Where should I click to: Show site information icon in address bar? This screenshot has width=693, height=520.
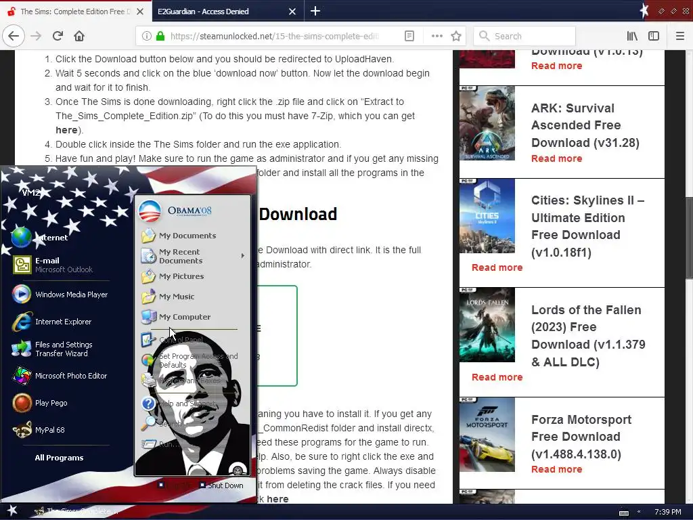pyautogui.click(x=147, y=36)
